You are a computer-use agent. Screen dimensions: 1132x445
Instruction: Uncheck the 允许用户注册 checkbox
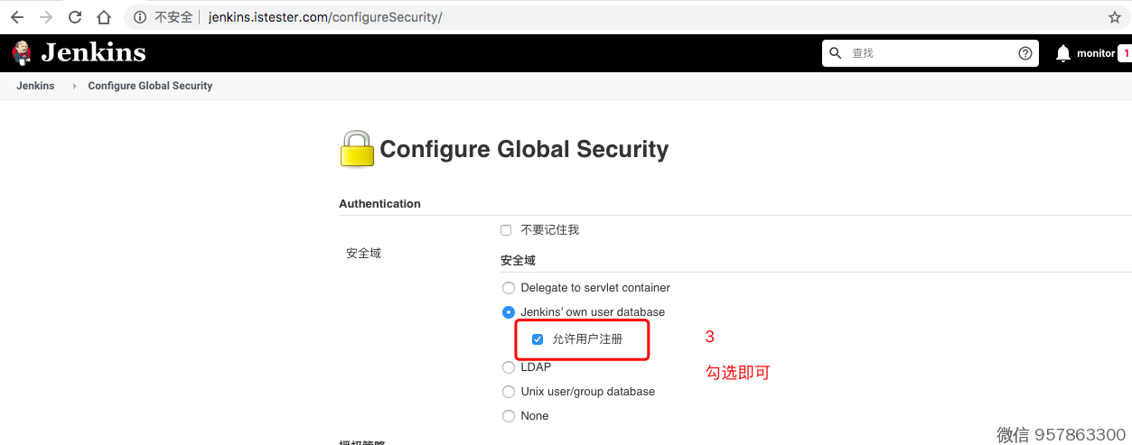538,339
